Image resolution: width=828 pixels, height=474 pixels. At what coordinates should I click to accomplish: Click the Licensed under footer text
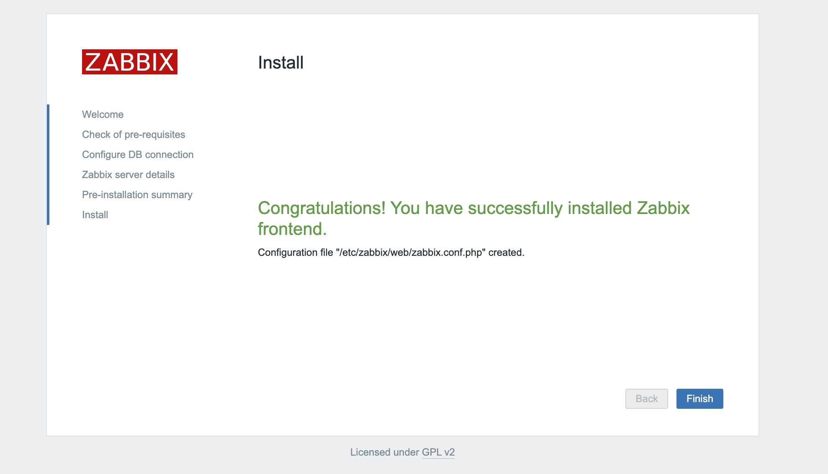384,452
